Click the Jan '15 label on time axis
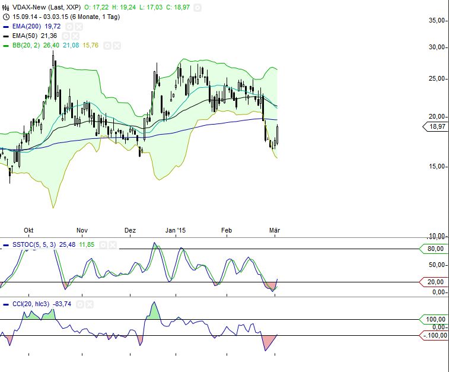449x372 pixels. pyautogui.click(x=175, y=230)
